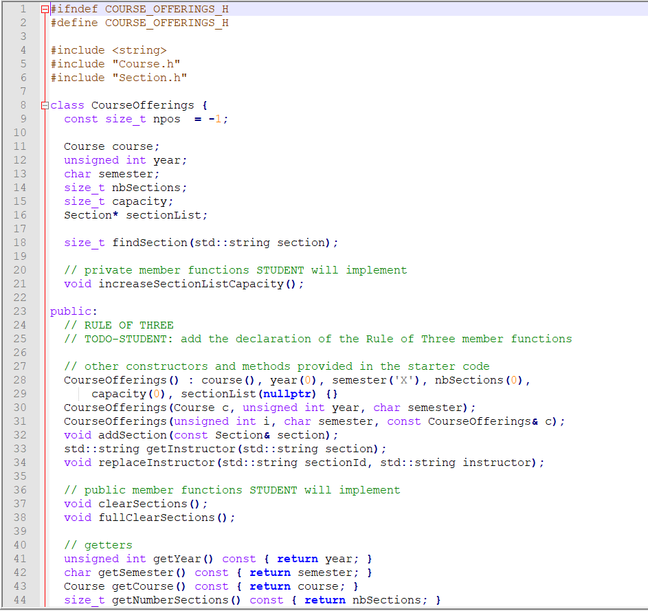Click line number 23 in the margin
Image resolution: width=648 pixels, height=611 pixels.
[x=20, y=311]
